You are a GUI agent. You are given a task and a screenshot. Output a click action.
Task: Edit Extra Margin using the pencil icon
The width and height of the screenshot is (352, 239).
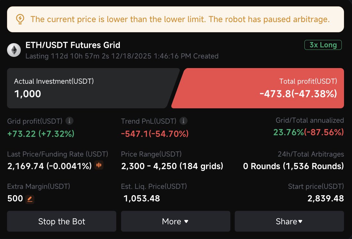tap(30, 199)
